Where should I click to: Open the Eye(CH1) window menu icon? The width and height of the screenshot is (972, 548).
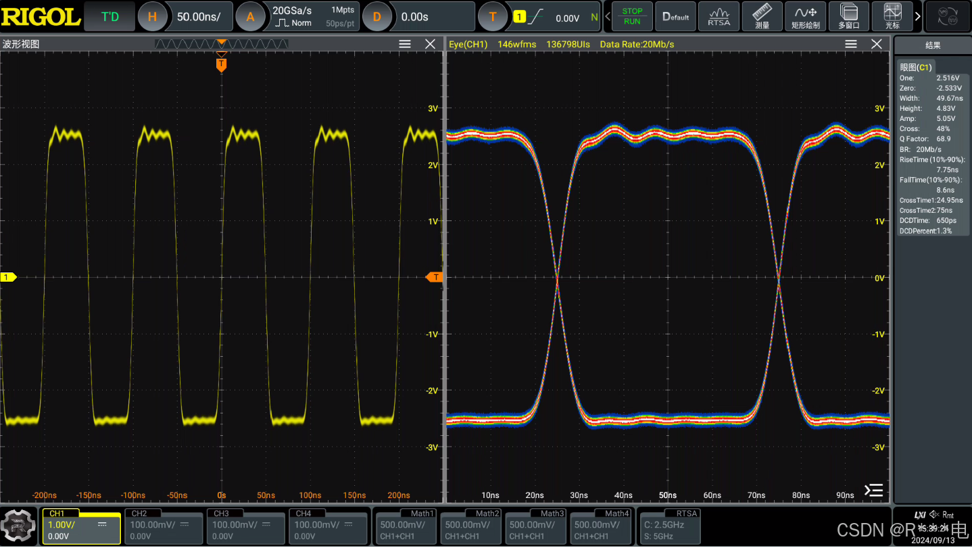point(851,44)
